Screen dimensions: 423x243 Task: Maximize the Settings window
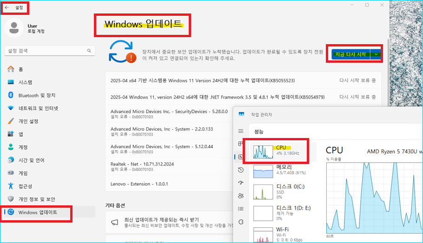367,5
